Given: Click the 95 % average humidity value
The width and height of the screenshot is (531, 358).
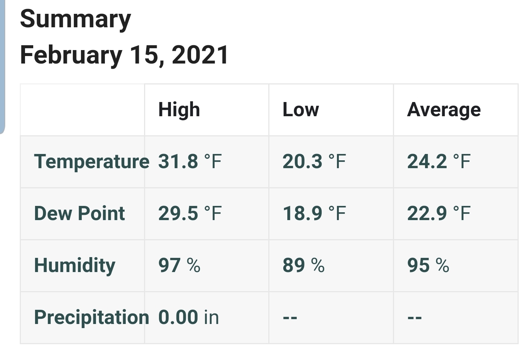Looking at the screenshot, I should point(428,265).
